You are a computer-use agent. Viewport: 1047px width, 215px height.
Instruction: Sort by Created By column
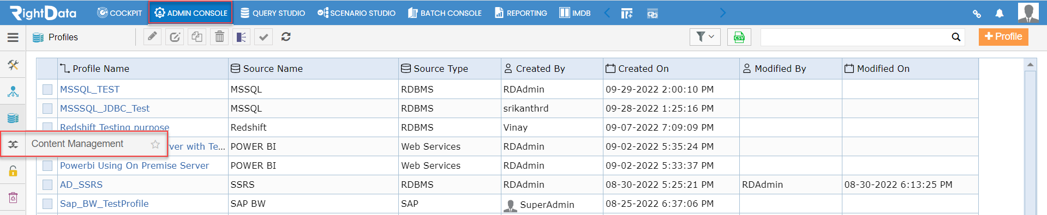tap(552, 69)
